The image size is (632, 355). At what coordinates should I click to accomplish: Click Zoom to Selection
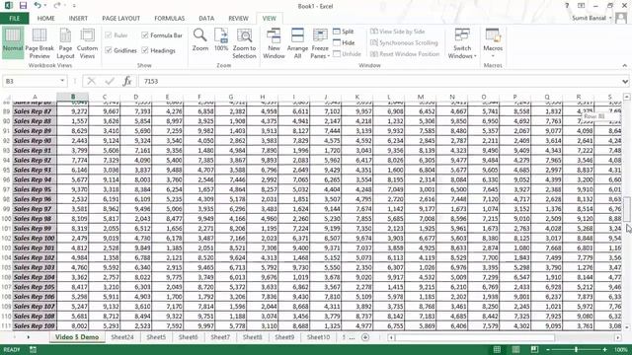pyautogui.click(x=244, y=43)
